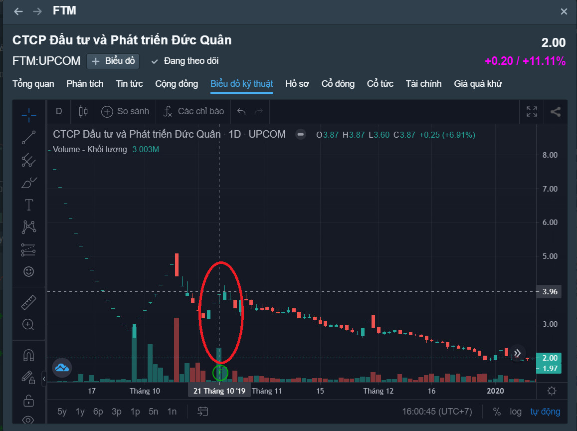Open the Tổng quan tab
This screenshot has height=431, width=577.
[33, 84]
